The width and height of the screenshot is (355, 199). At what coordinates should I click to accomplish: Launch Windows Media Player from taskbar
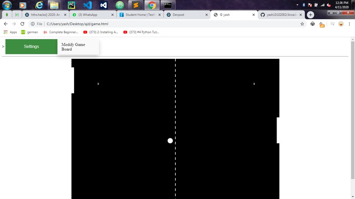click(x=22, y=5)
